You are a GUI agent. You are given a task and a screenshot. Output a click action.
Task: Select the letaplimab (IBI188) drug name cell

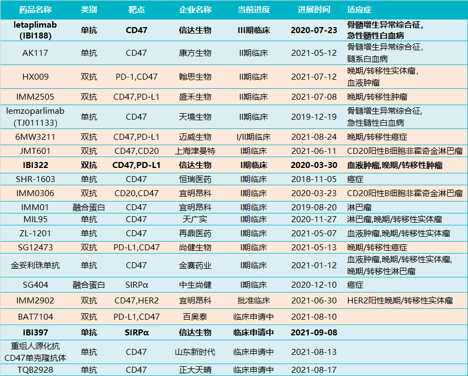pyautogui.click(x=35, y=30)
